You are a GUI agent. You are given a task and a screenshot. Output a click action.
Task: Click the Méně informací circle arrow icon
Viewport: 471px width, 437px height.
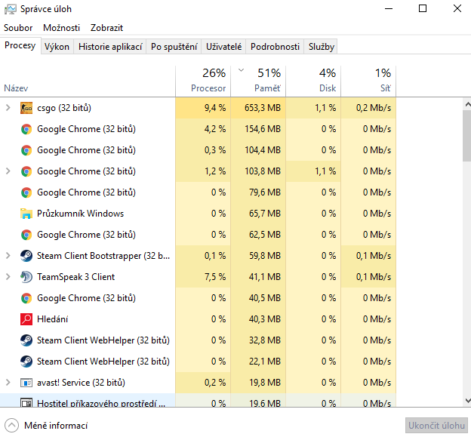(x=12, y=425)
